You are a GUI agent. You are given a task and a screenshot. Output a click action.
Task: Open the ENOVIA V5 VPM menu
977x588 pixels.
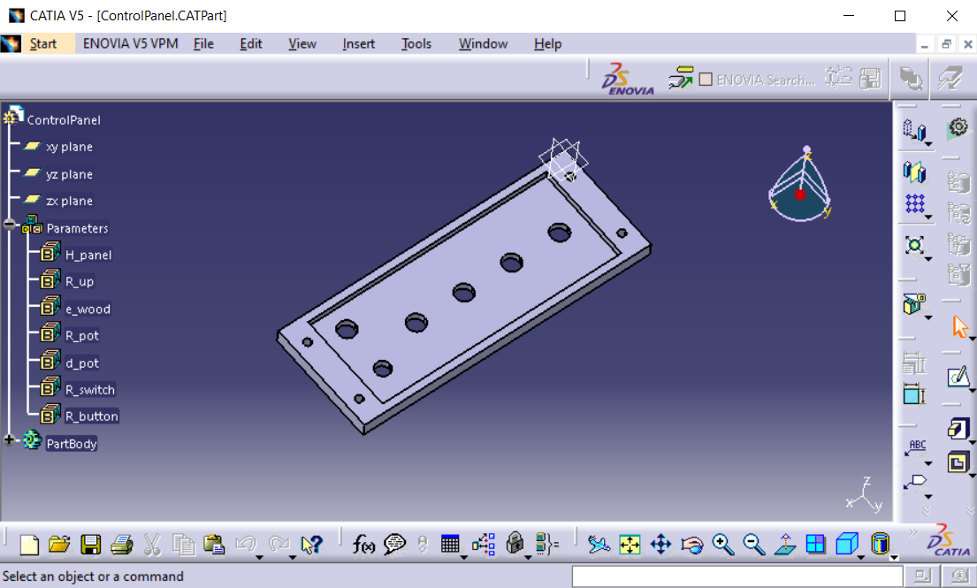[x=129, y=43]
